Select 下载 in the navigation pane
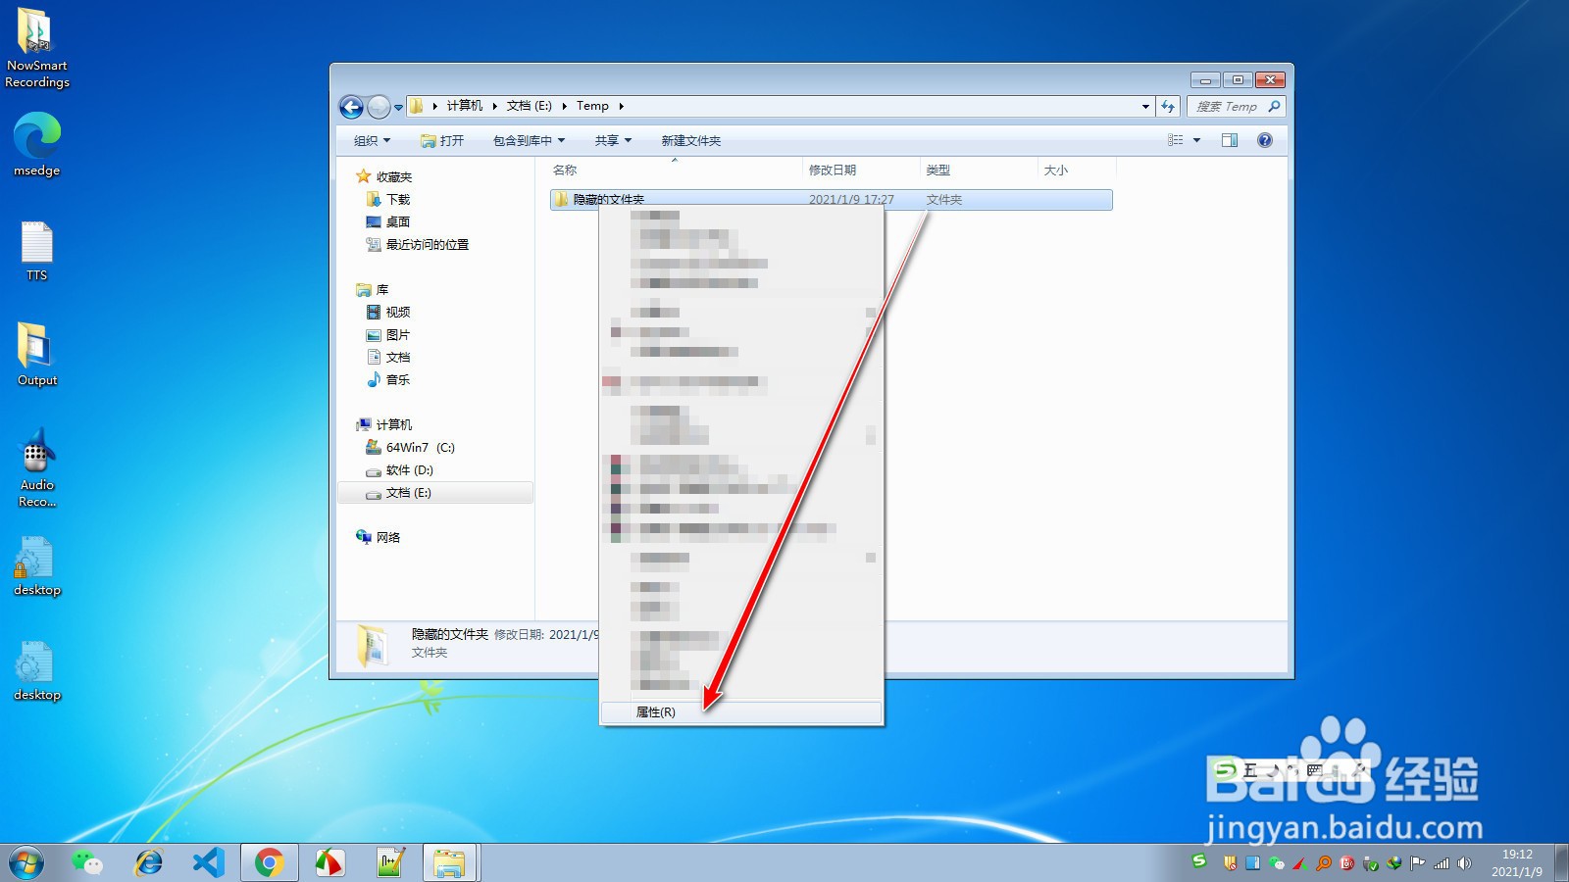Viewport: 1569px width, 882px height. pos(388,199)
